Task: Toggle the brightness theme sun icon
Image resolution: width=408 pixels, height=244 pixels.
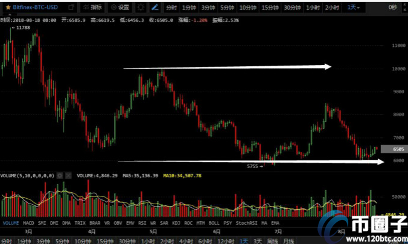Action: [141, 7]
